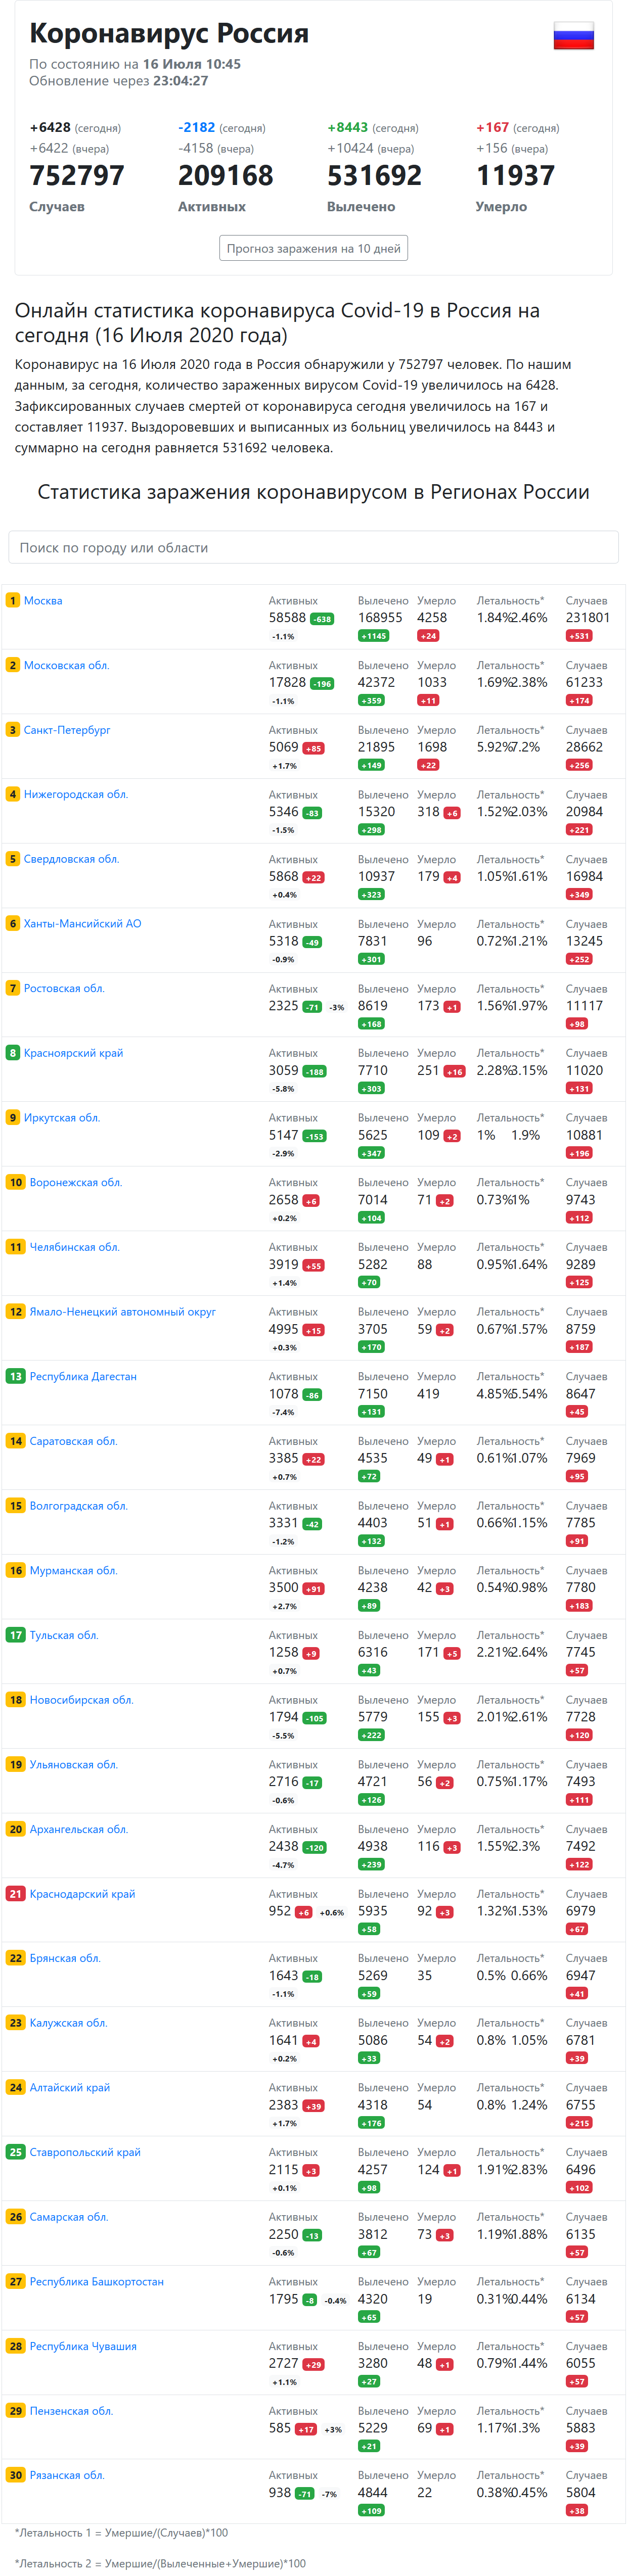
Task: Click Krasnoyarsk's '-5.8%' active change
Action: pos(283,1089)
